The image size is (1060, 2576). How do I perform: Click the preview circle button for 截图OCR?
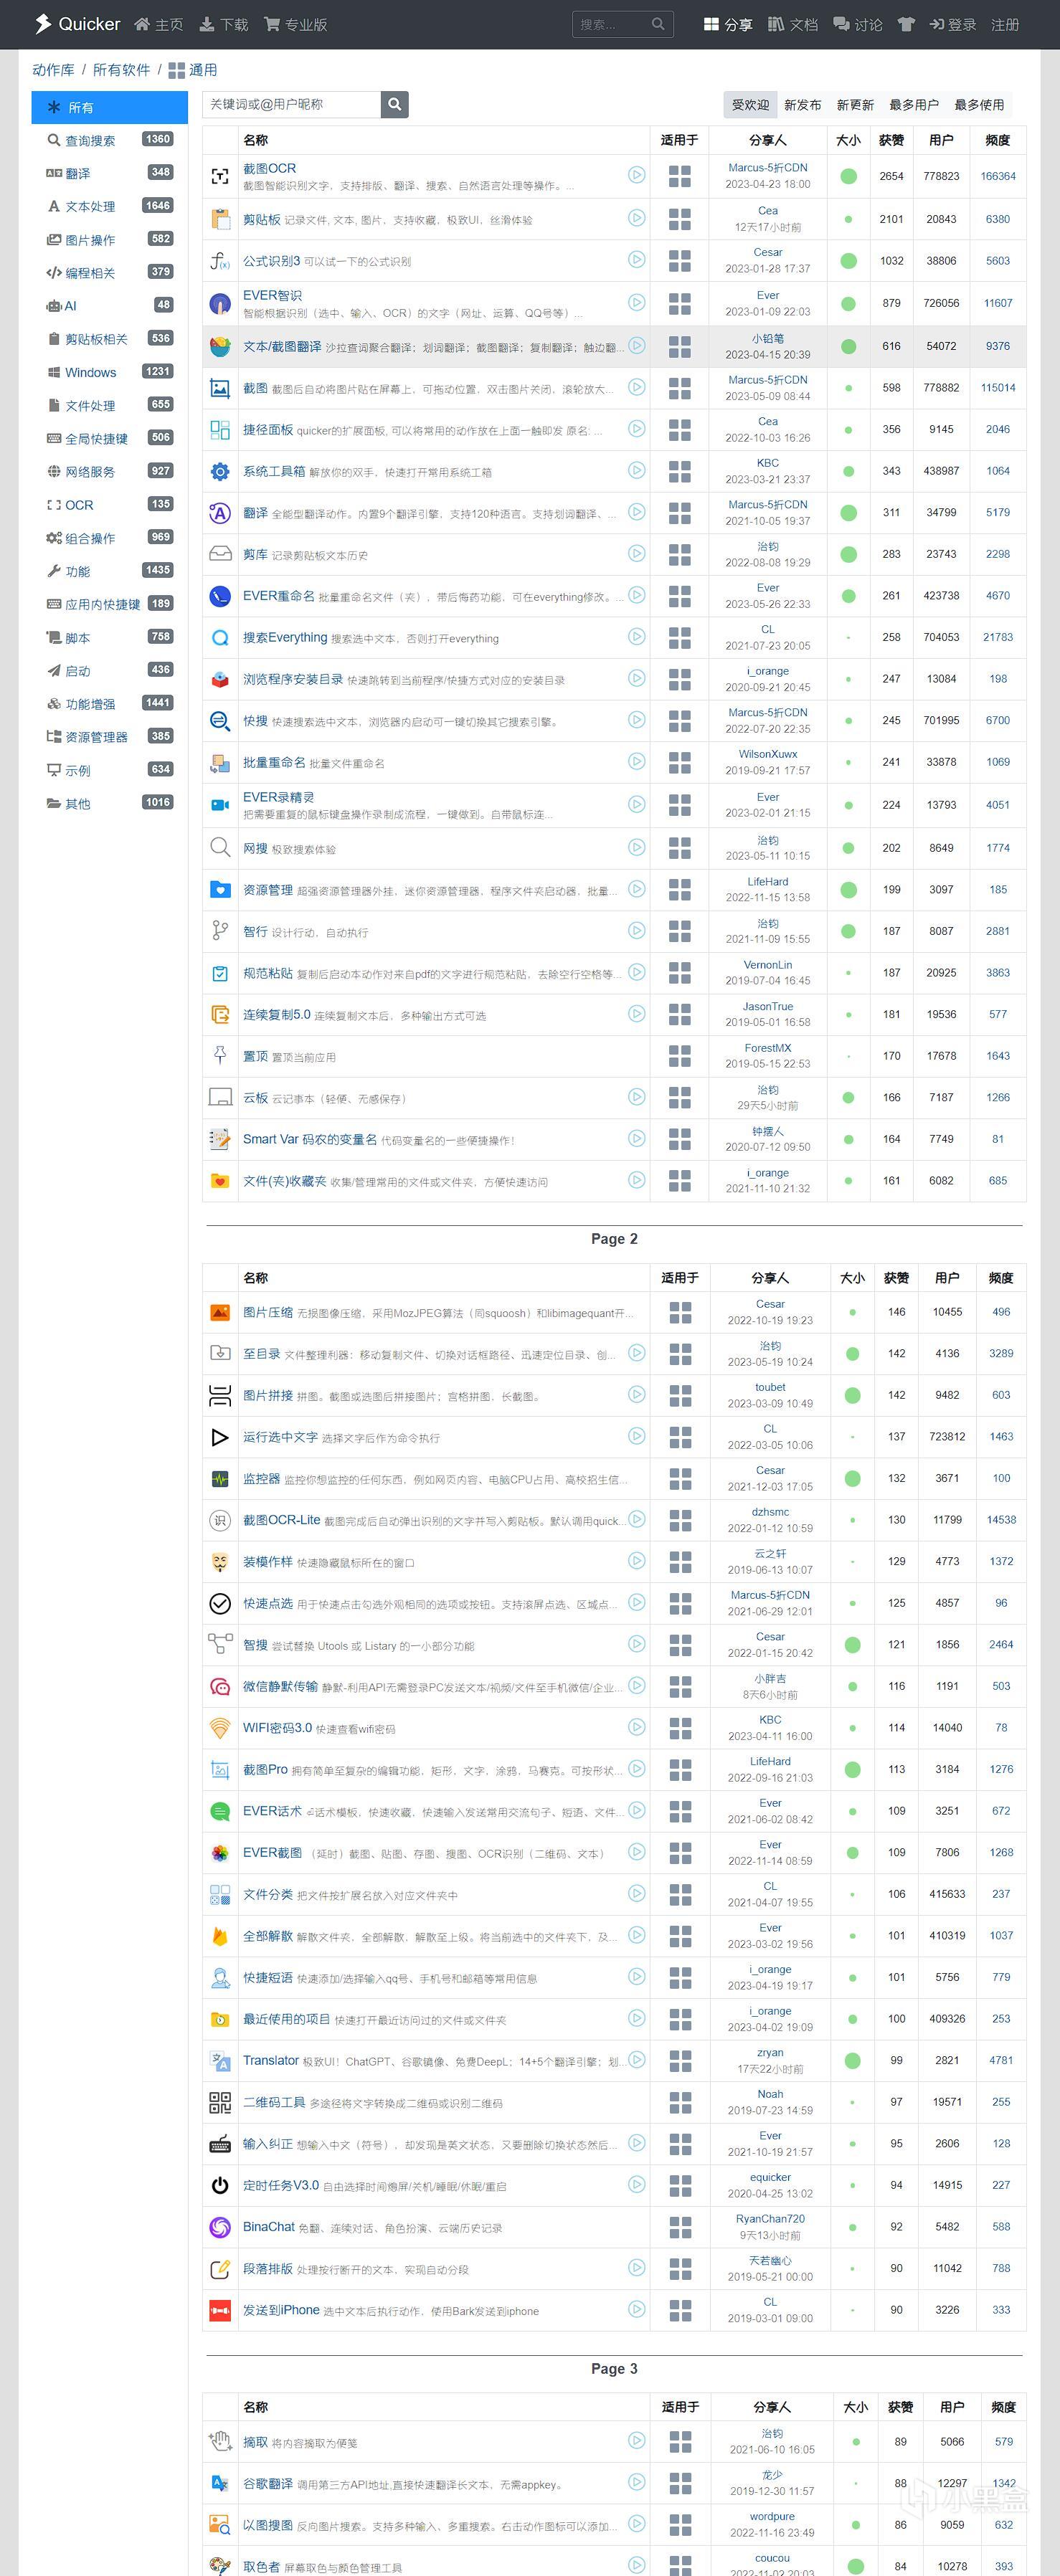pyautogui.click(x=636, y=174)
